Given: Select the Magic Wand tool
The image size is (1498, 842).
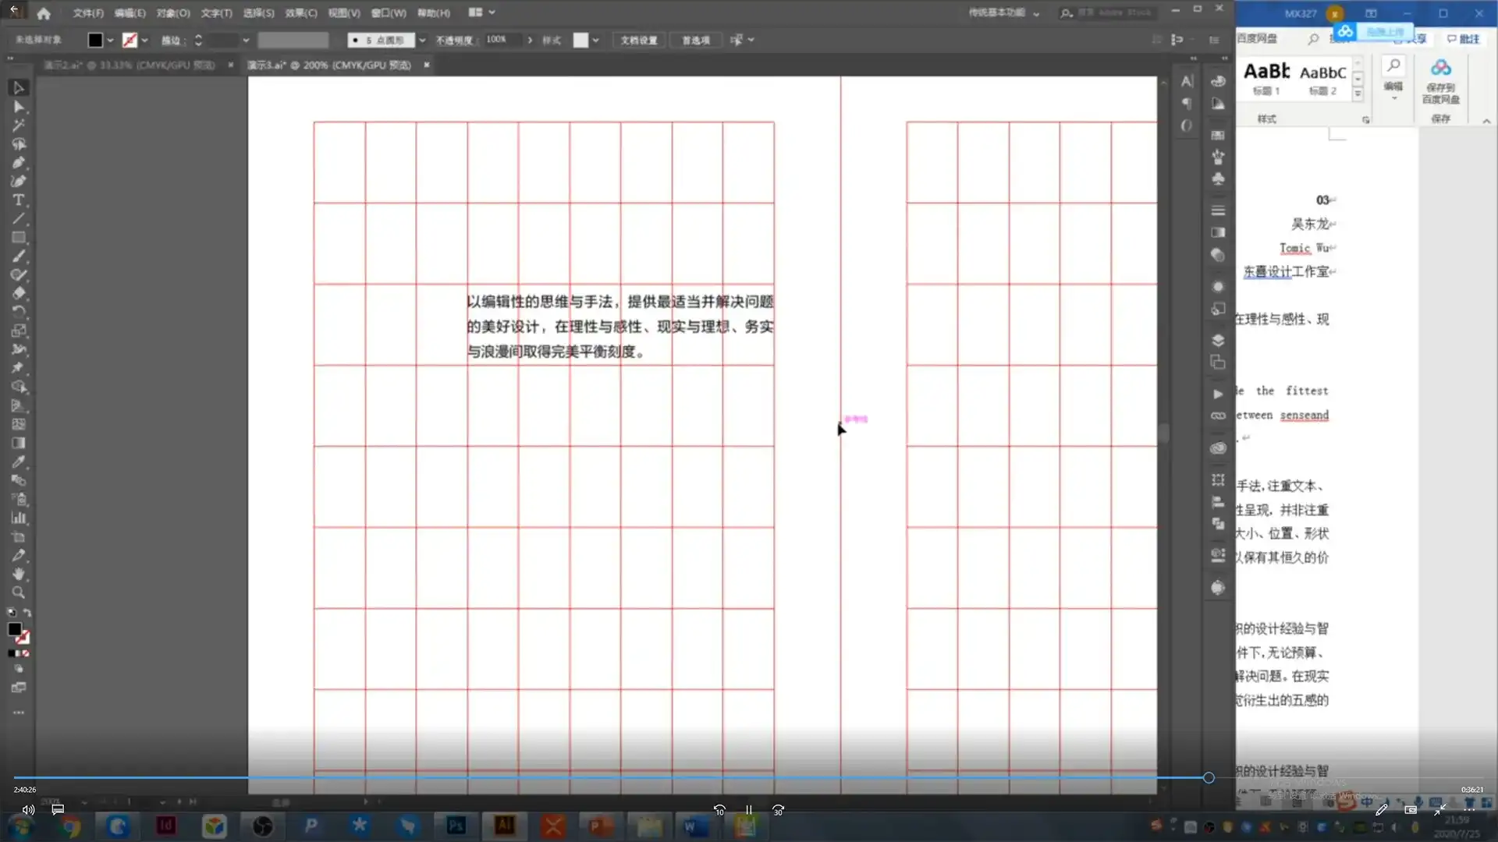Looking at the screenshot, I should 19,126.
